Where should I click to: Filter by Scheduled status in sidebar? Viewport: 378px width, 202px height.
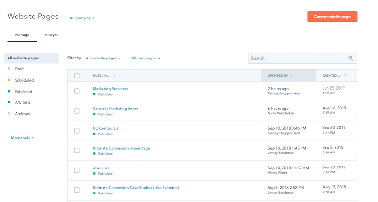pos(24,80)
